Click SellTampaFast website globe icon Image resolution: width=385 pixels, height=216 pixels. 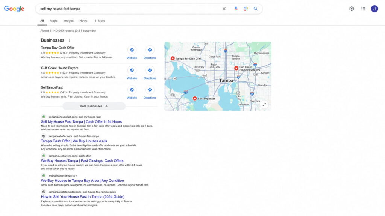pos(132,90)
